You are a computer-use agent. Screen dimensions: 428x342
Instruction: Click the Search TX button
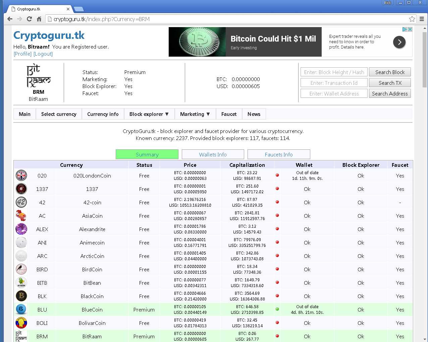[x=390, y=83]
